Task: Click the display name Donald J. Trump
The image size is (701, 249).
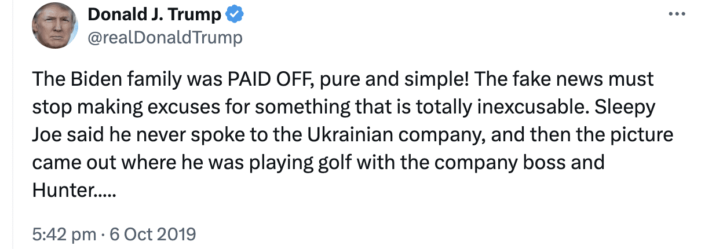Action: pyautogui.click(x=154, y=16)
